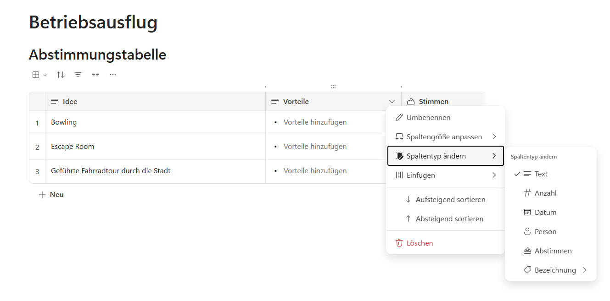Image resolution: width=610 pixels, height=301 pixels.
Task: Select the checked Text column type
Action: click(541, 174)
